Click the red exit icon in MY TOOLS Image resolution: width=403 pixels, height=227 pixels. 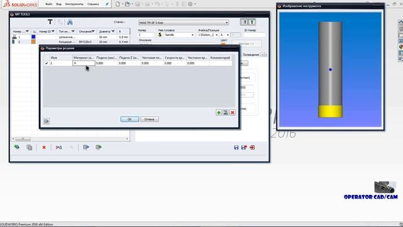(x=252, y=148)
